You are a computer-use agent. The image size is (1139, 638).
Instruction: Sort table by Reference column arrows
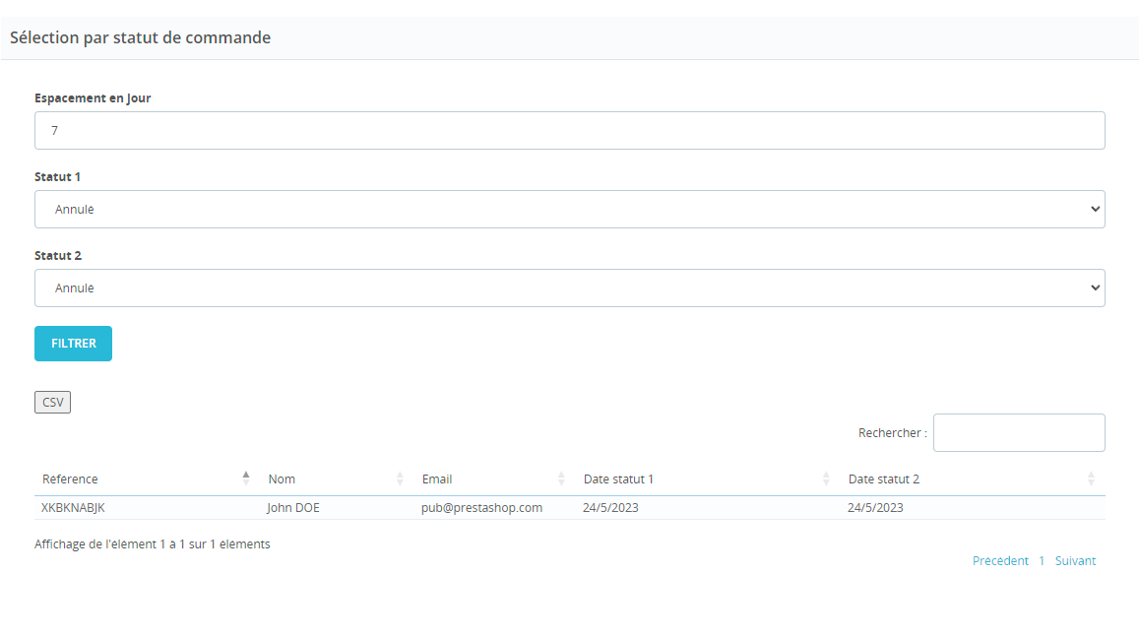tap(246, 478)
